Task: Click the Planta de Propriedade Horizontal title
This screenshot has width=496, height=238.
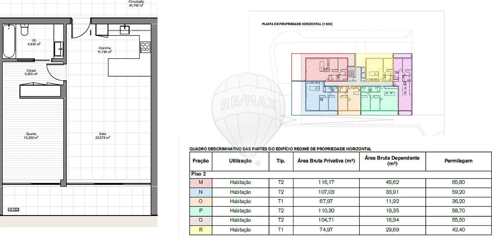Action: click(x=297, y=24)
